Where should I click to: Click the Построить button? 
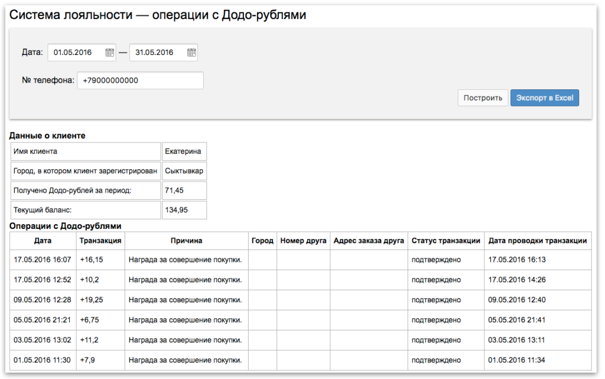pos(483,98)
